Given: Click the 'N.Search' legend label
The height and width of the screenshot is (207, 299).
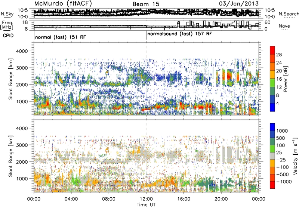Looking at the screenshot, I should point(289,14).
